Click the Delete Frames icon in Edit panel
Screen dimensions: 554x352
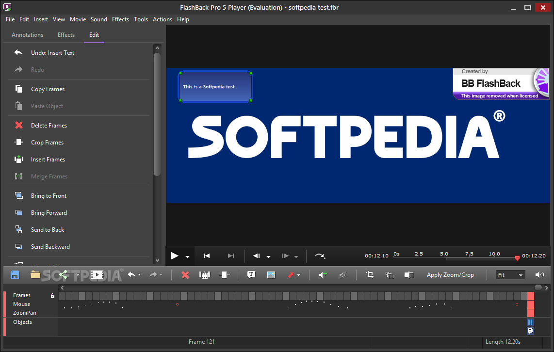click(19, 126)
